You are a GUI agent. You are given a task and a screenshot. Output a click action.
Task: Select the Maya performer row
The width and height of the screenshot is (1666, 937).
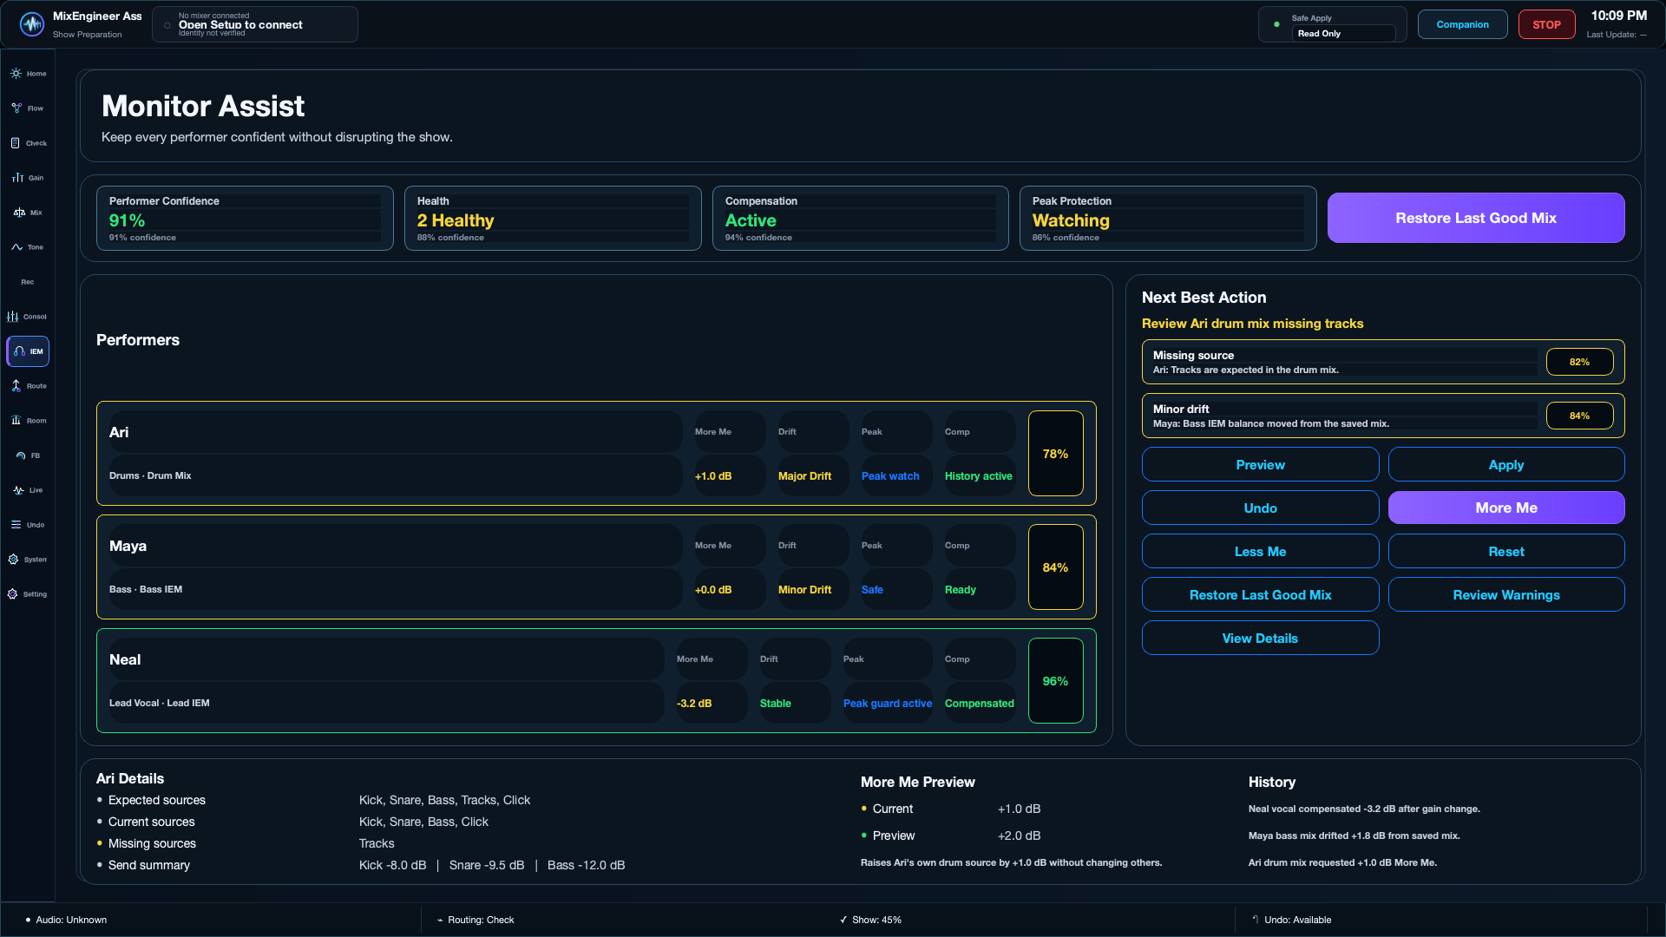(x=596, y=567)
